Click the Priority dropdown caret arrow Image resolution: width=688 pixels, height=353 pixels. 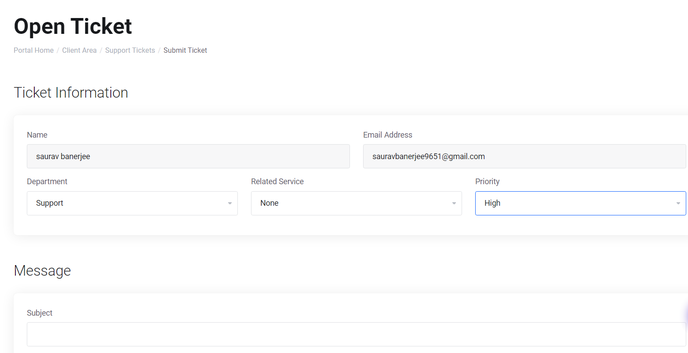point(678,204)
